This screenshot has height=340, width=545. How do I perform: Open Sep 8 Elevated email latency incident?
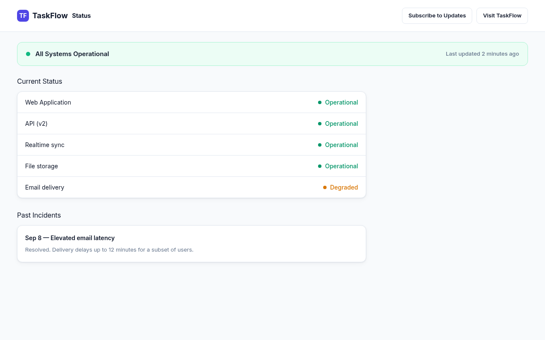coord(70,238)
